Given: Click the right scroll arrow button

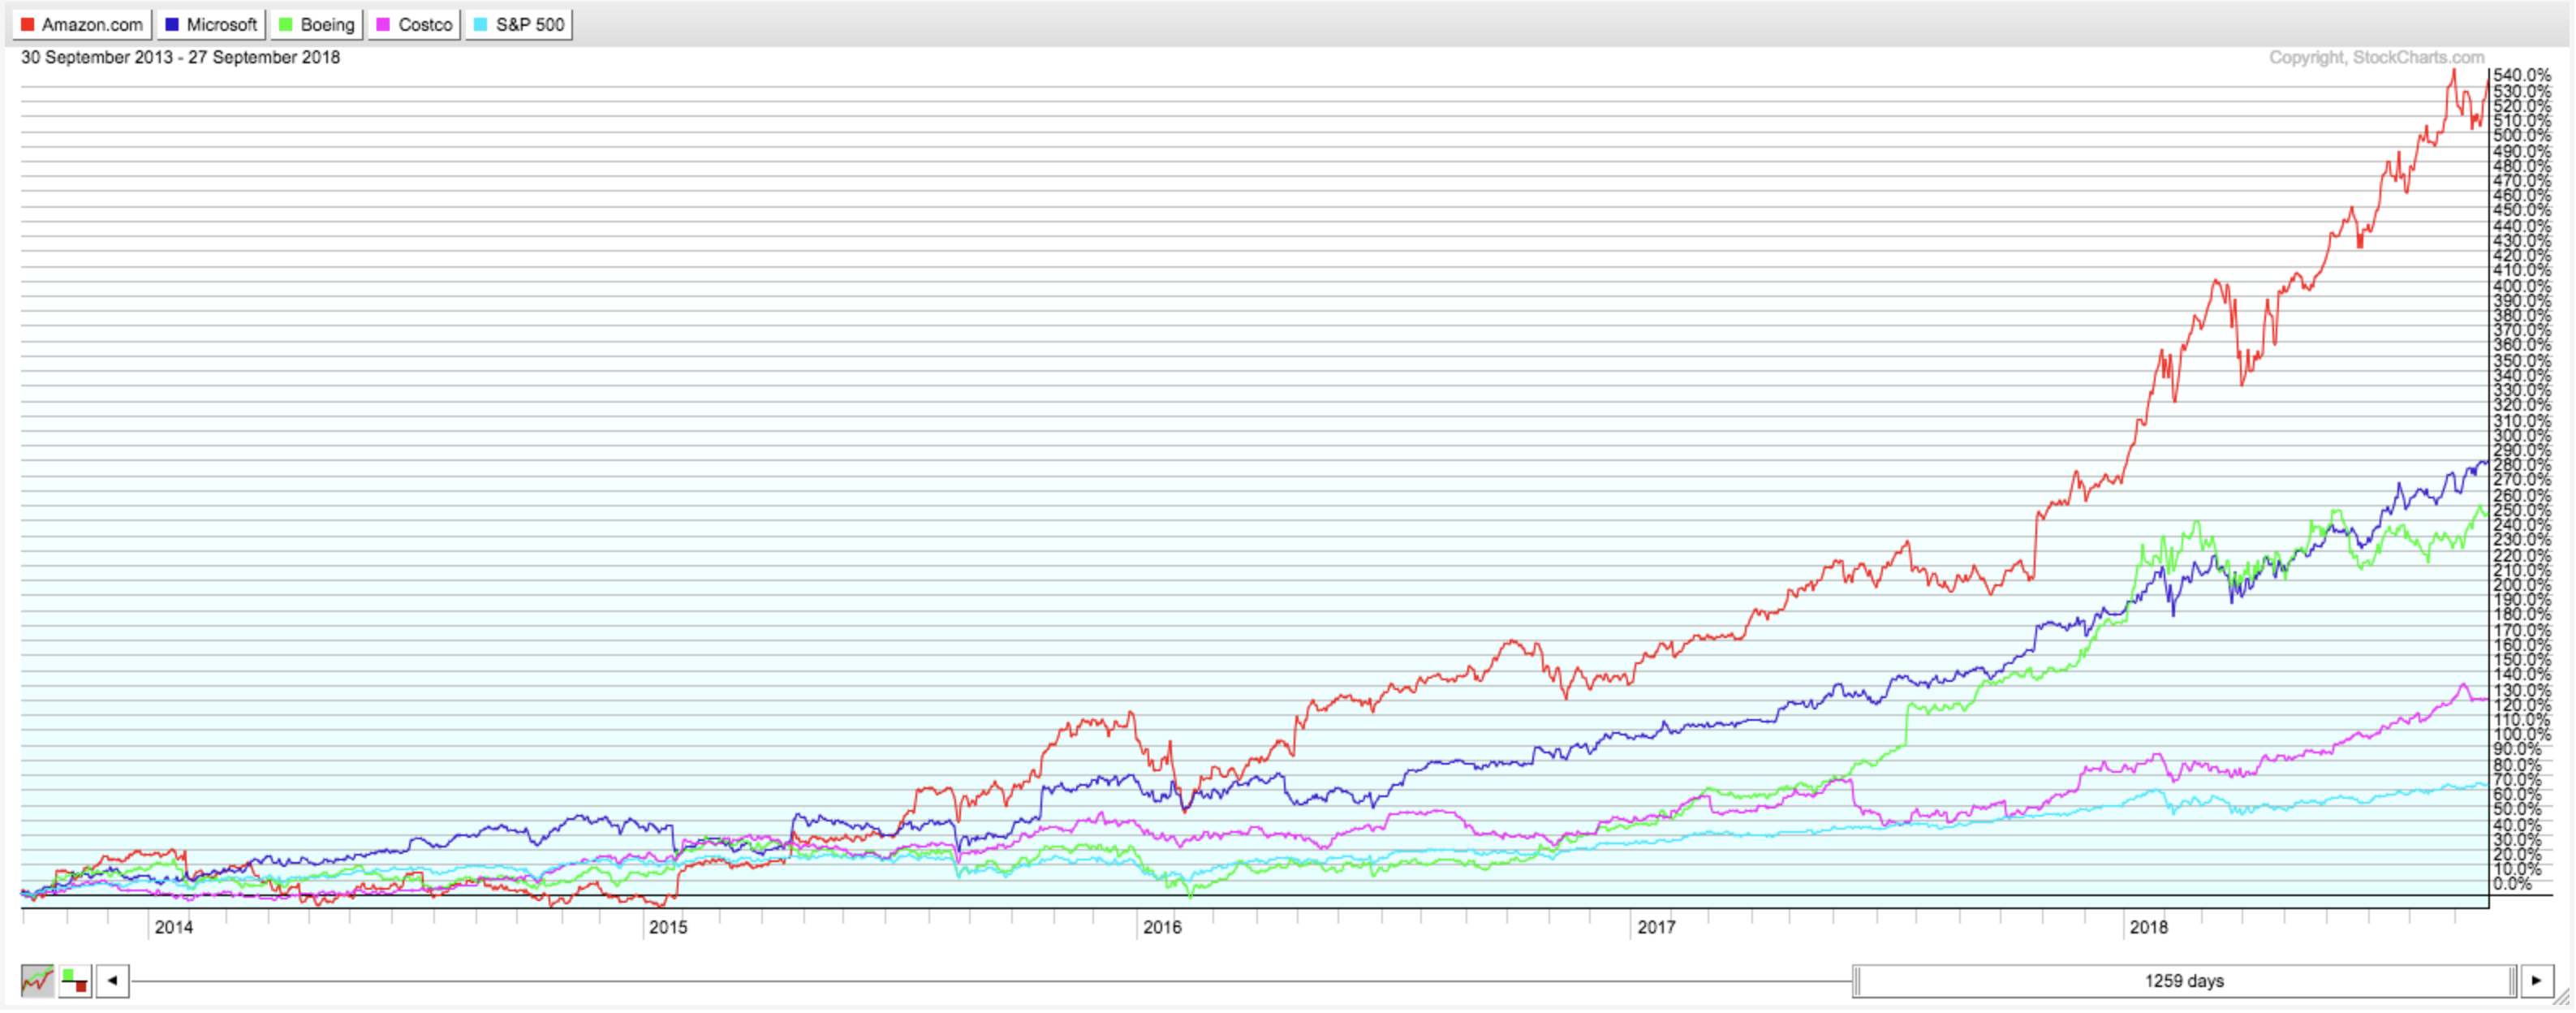Looking at the screenshot, I should (2537, 981).
